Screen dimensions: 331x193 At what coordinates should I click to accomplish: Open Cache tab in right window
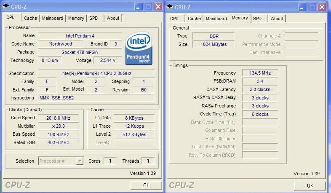194,19
